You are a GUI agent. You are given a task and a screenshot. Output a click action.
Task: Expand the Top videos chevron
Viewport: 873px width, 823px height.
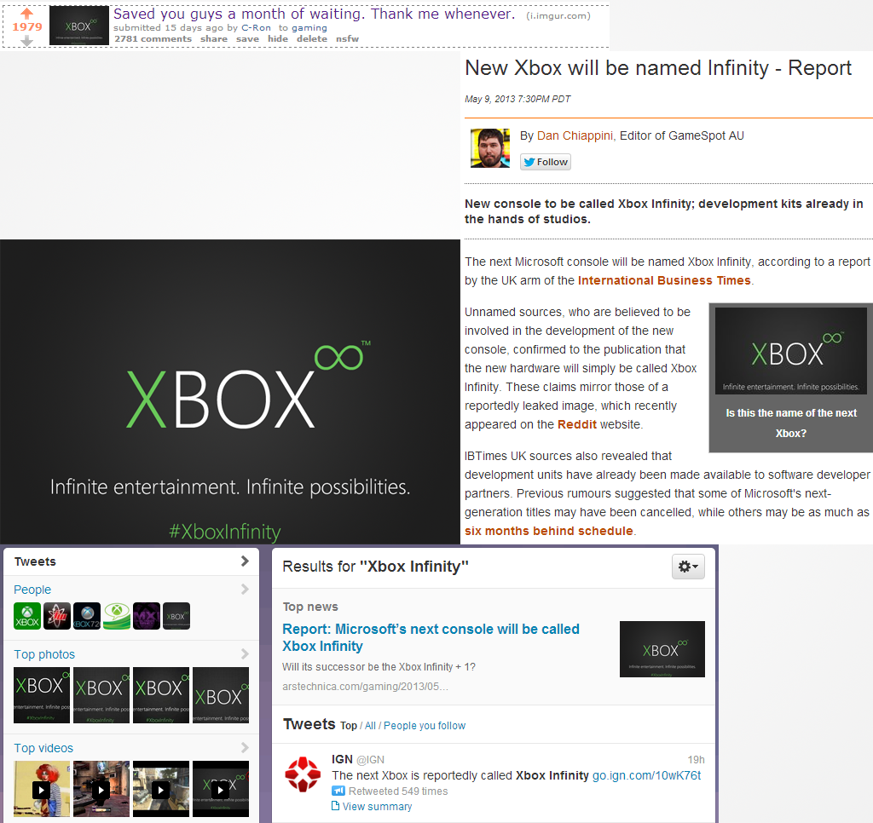(x=245, y=747)
